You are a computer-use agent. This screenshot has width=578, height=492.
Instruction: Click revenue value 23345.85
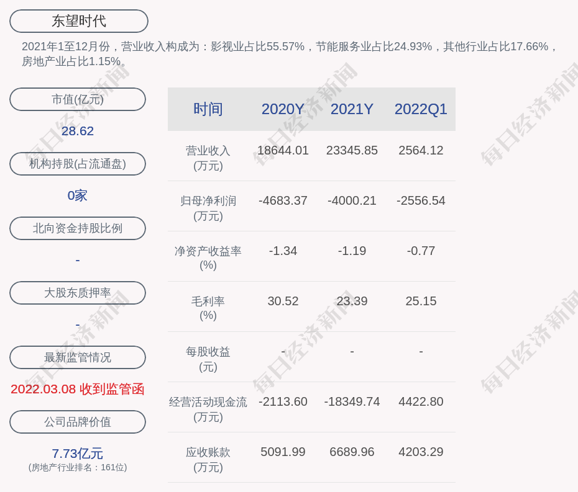[x=352, y=151]
